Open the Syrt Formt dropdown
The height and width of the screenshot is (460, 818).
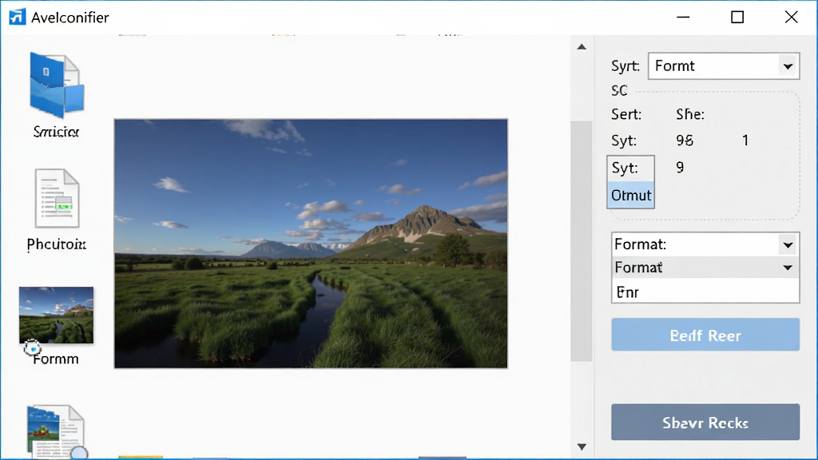tap(724, 66)
